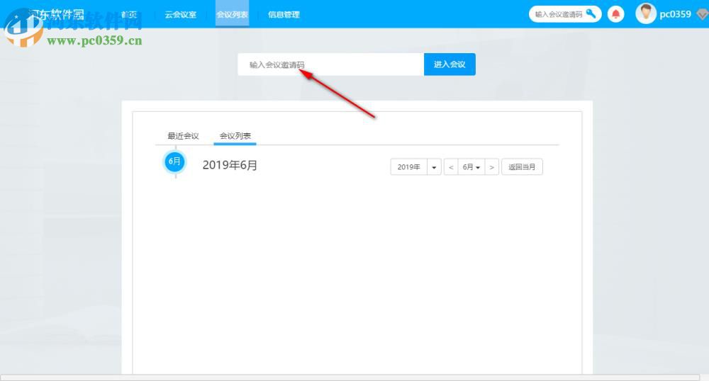Go to the next month arrow
The width and height of the screenshot is (709, 381).
[492, 167]
